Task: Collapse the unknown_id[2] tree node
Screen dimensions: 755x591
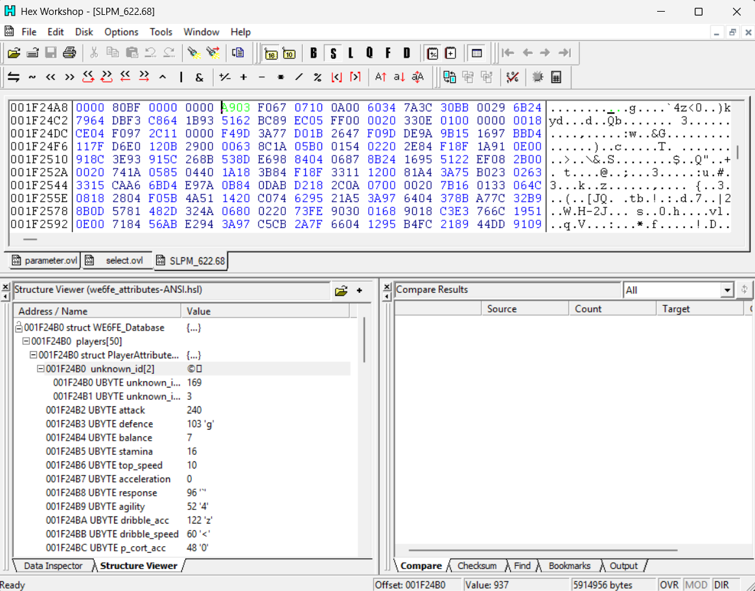Action: (40, 369)
